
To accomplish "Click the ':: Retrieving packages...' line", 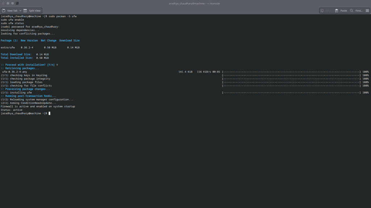I will coord(20,68).
